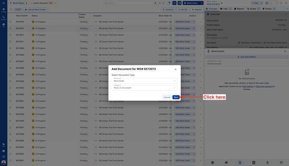Click the help question mark sidebar icon
Viewport: 289px width, 166px height.
3,151
